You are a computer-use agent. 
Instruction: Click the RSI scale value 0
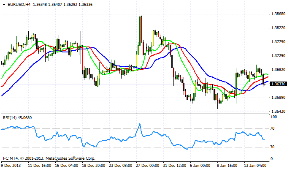271,159
